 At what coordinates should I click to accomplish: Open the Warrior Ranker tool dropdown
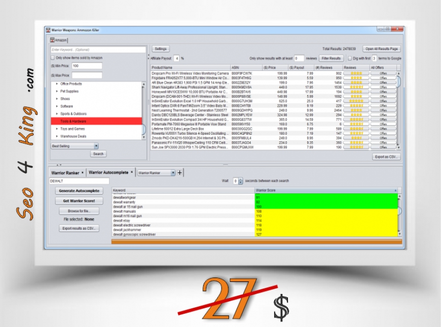pyautogui.click(x=156, y=173)
